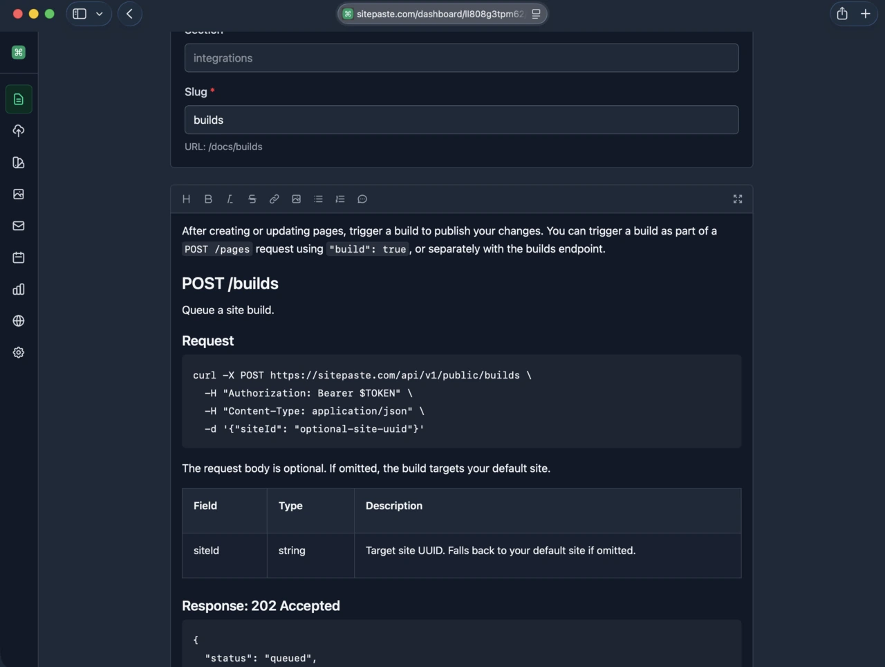Toggle bold formatting in editor toolbar
The height and width of the screenshot is (667, 885).
coord(208,199)
